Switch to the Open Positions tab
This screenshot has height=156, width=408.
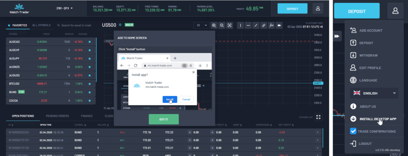pos(23,116)
